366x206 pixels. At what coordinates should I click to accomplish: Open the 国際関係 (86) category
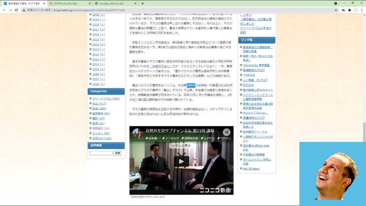pos(101,113)
